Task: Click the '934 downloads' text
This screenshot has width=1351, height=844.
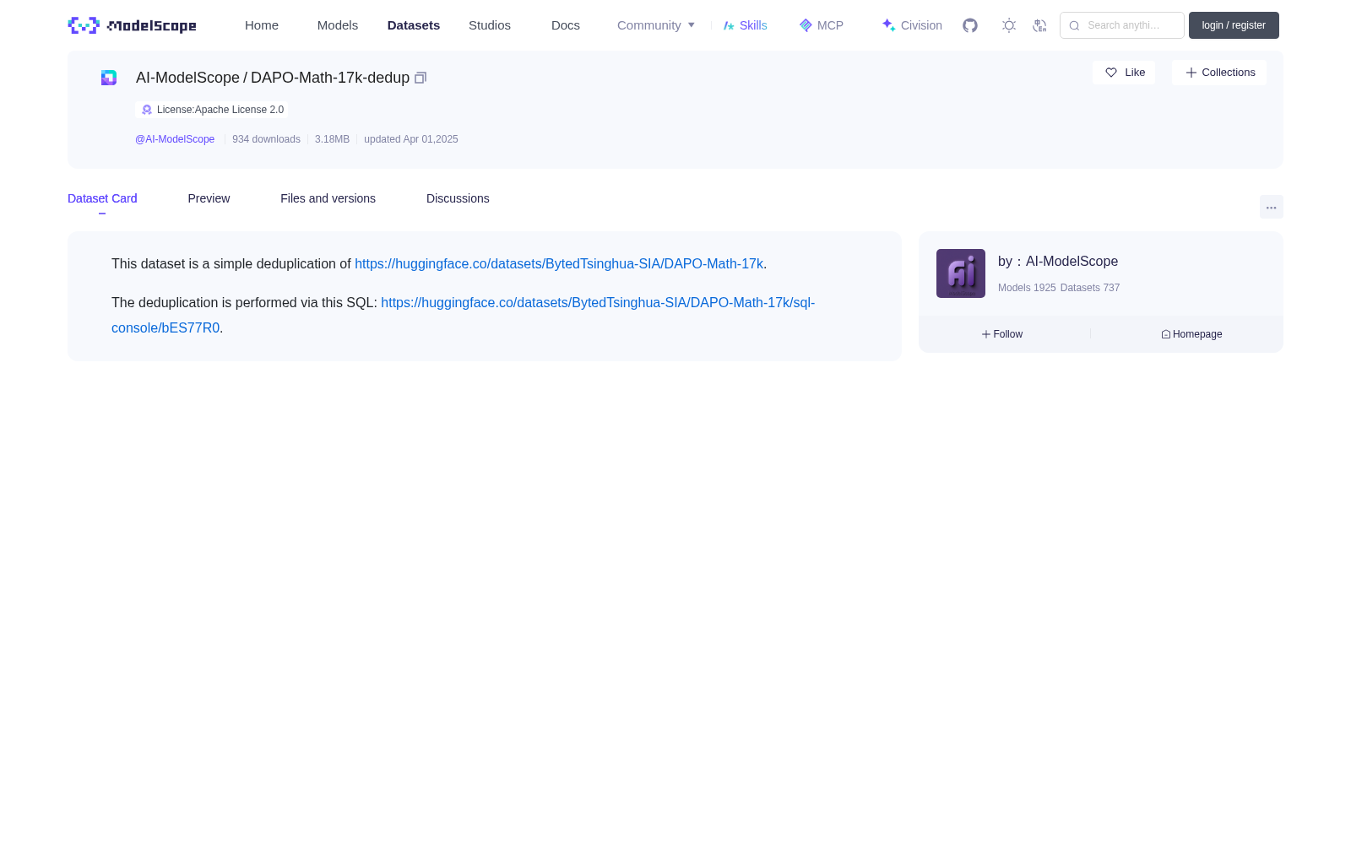Action: click(266, 139)
